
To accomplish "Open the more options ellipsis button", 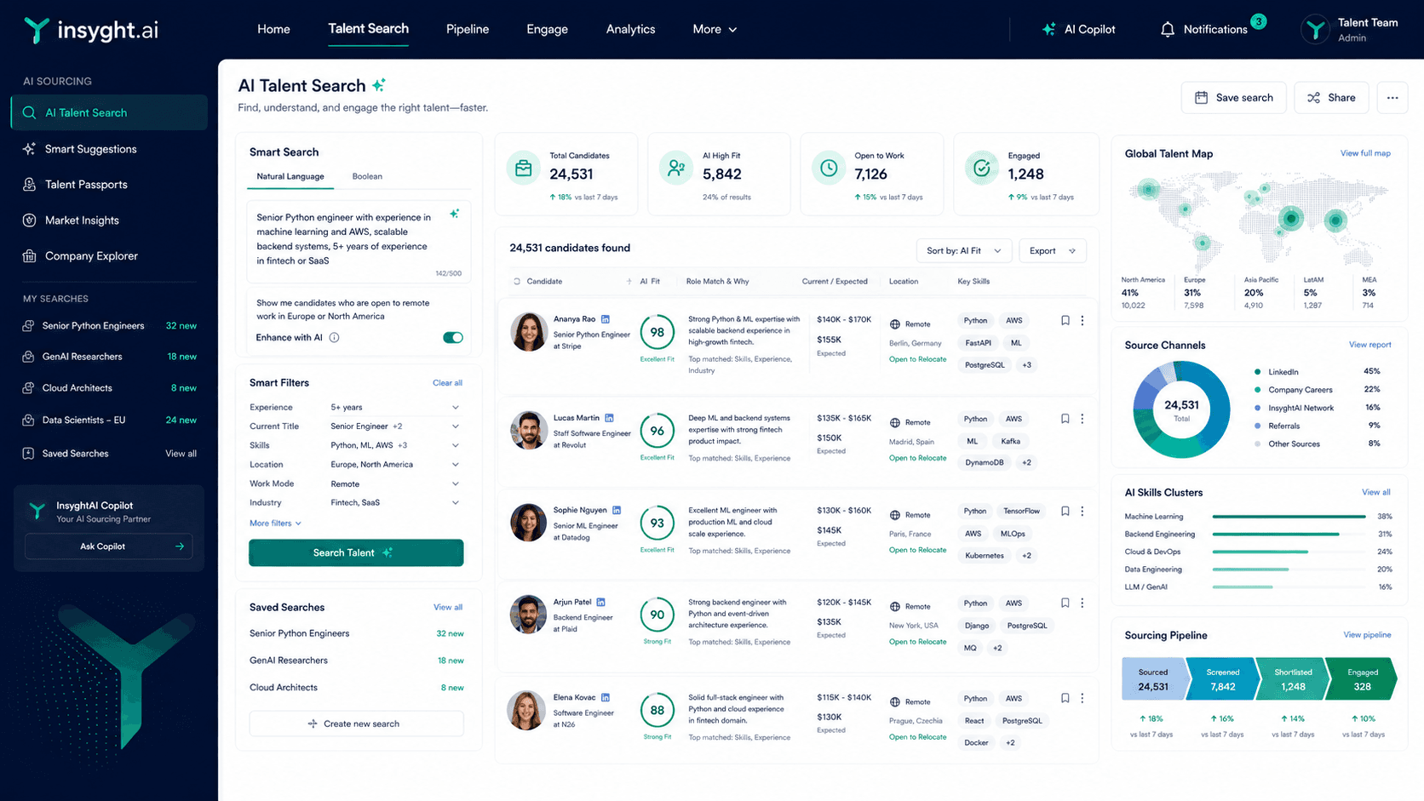I will 1392,98.
